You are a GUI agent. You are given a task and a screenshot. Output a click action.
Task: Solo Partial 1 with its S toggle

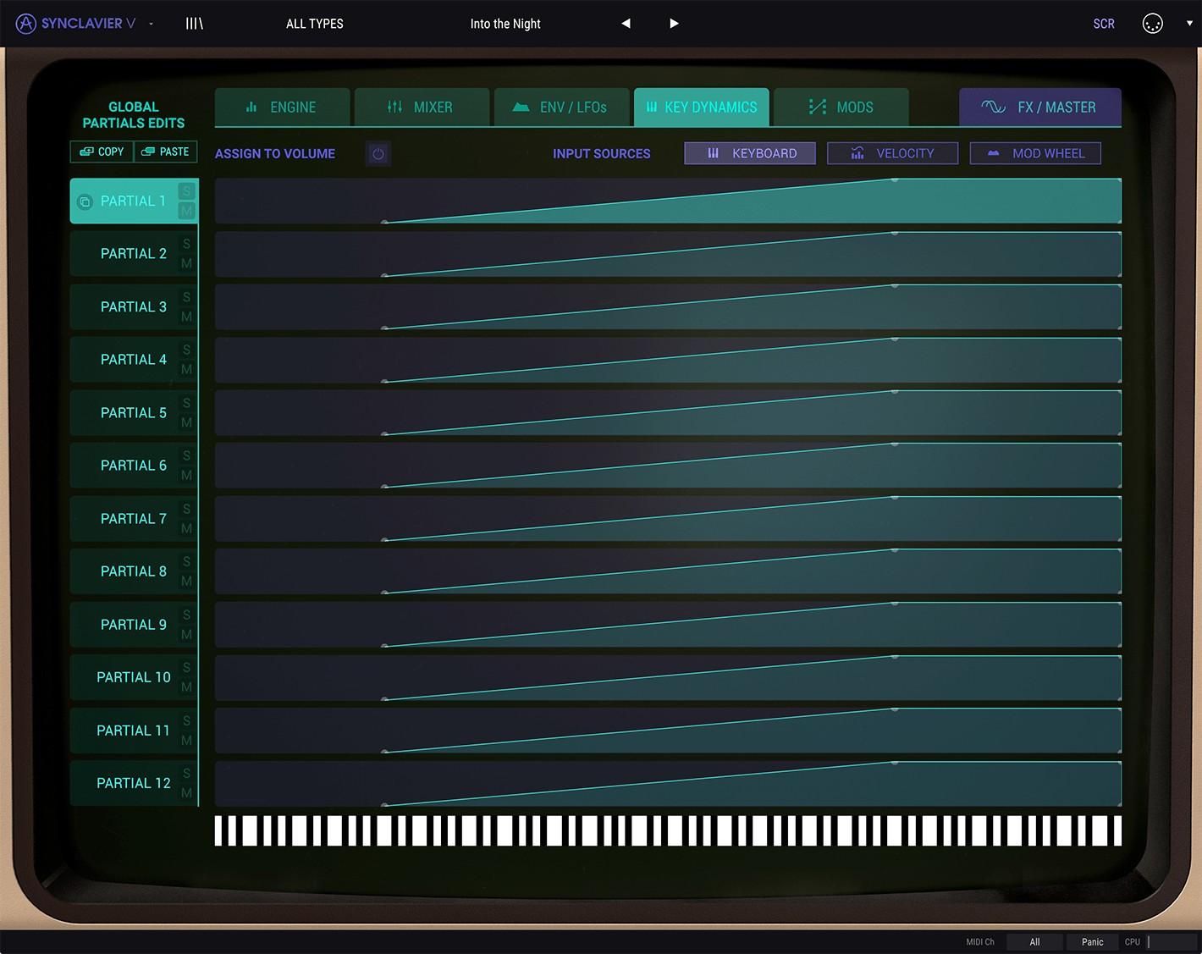[186, 191]
